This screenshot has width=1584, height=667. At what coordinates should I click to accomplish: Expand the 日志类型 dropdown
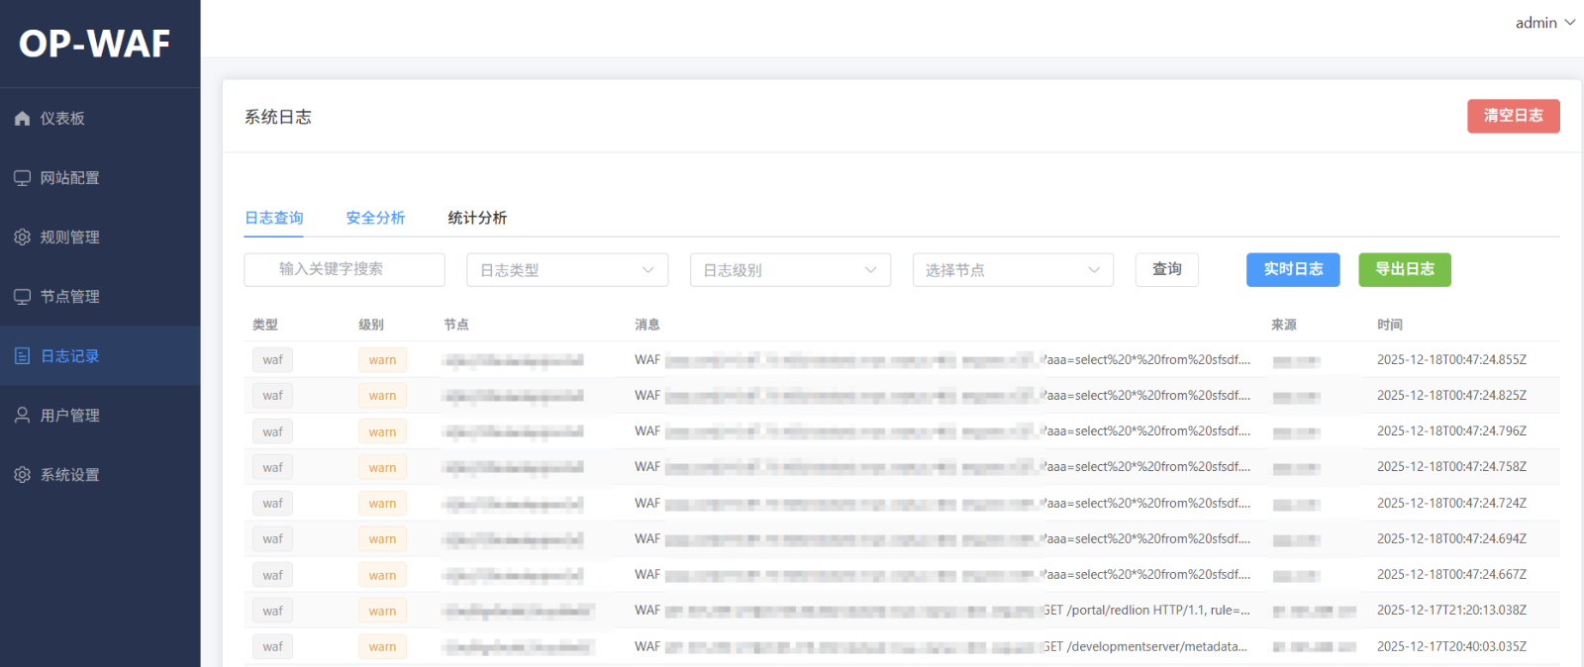[567, 270]
